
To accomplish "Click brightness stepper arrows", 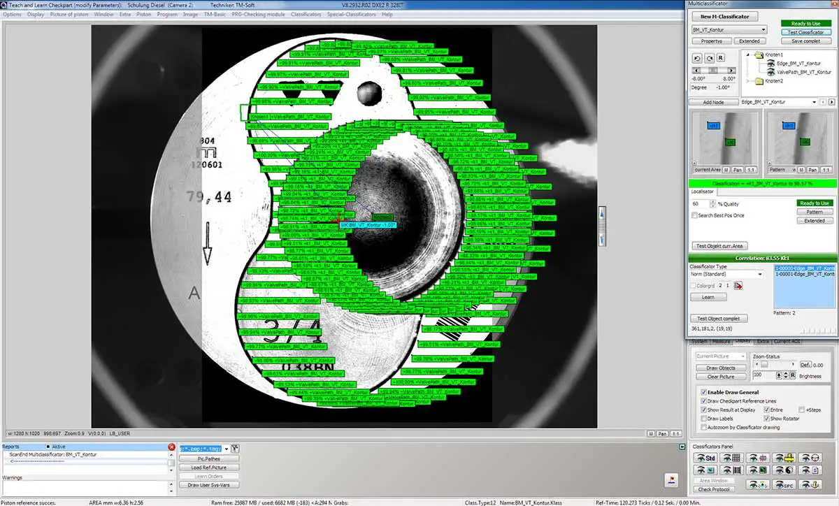I will pyautogui.click(x=786, y=375).
